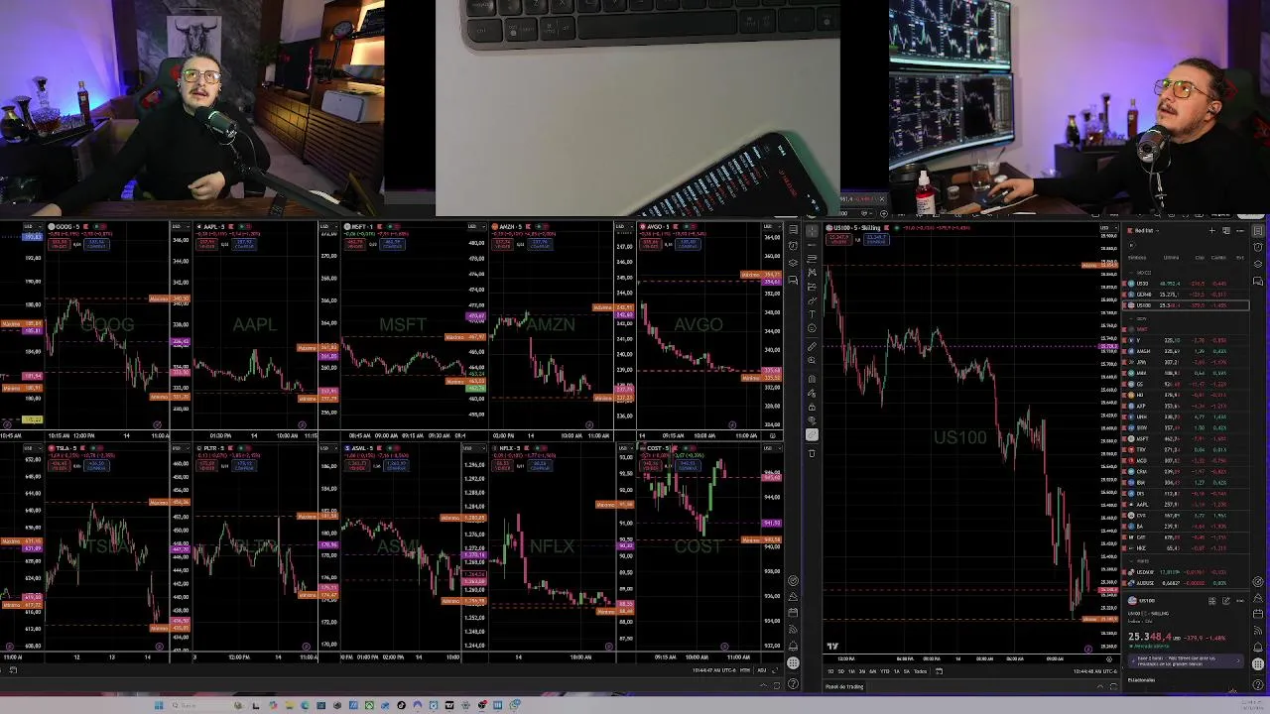Select the crosshair cursor tool in US100 window
Screen dimensions: 1270x714
coord(812,231)
